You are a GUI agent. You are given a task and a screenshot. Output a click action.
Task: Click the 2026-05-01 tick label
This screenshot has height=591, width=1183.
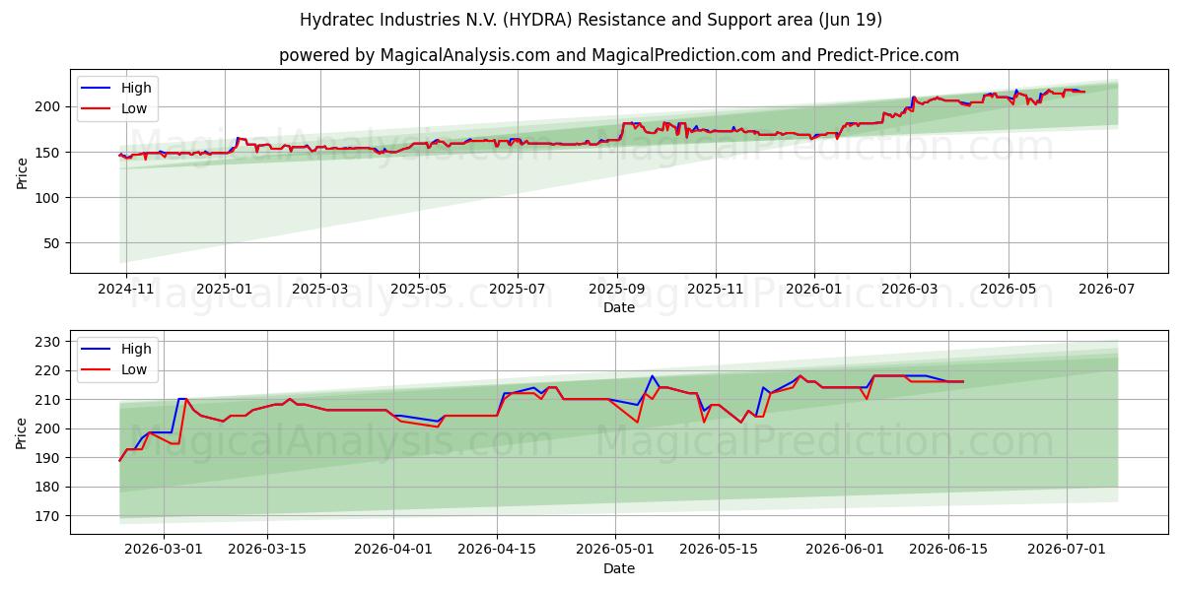[x=615, y=549]
